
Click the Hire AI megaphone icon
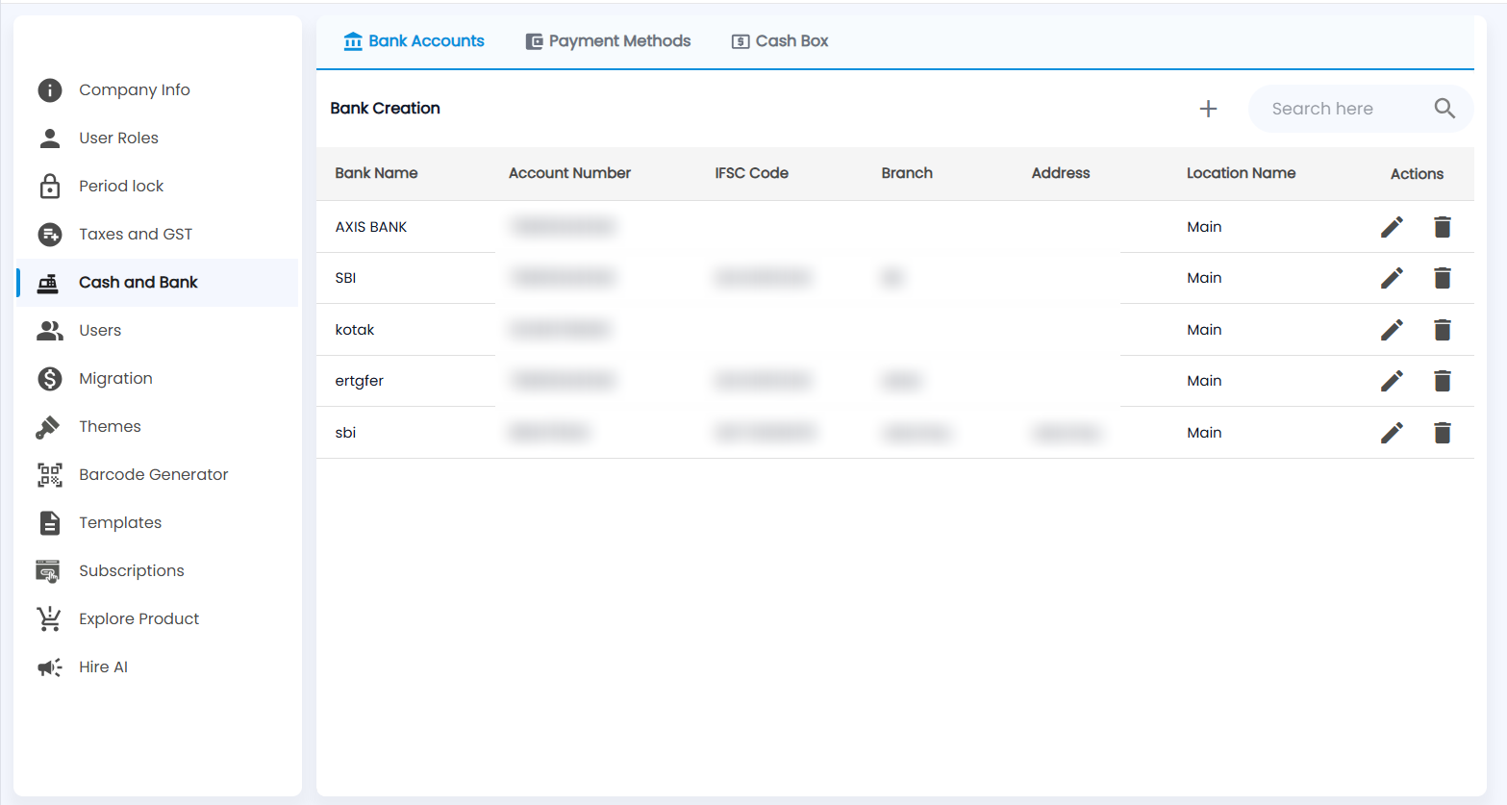coord(50,667)
